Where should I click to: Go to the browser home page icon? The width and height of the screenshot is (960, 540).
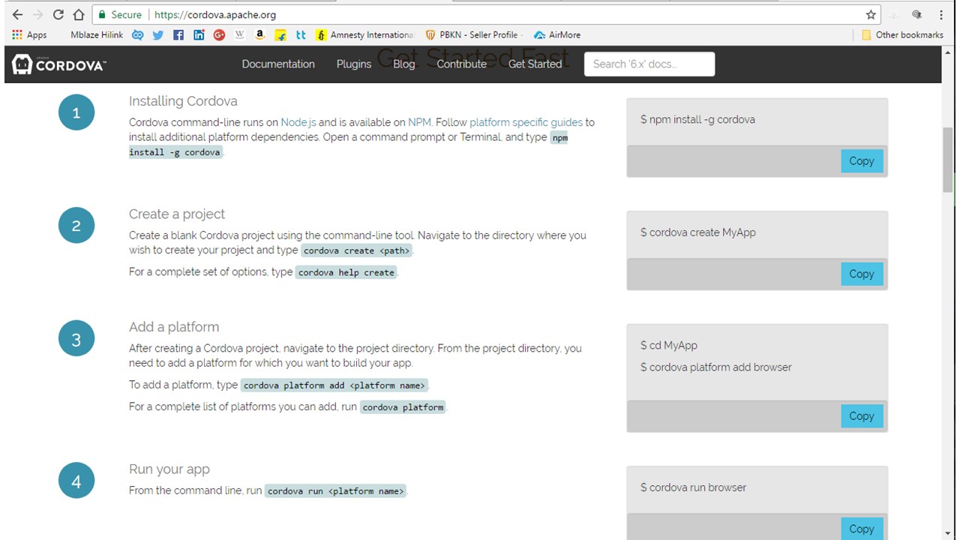pos(79,14)
